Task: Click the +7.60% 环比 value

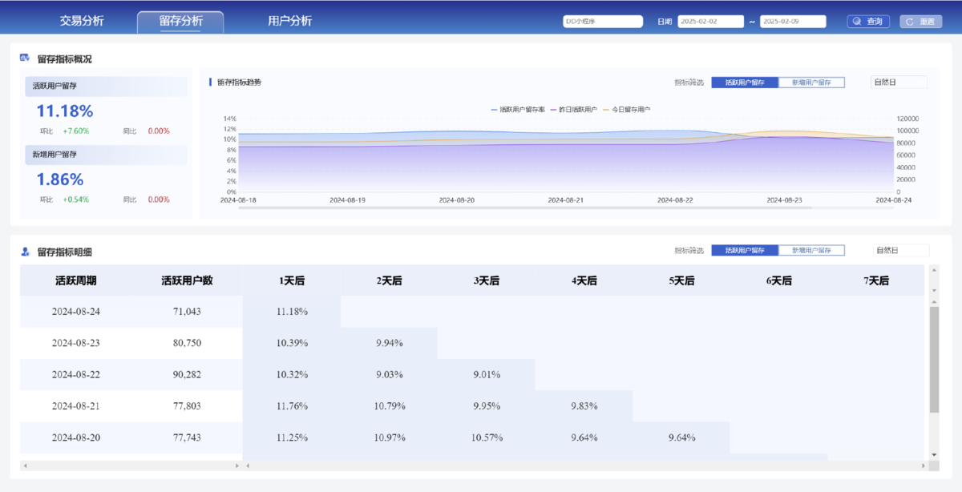Action: pyautogui.click(x=76, y=131)
